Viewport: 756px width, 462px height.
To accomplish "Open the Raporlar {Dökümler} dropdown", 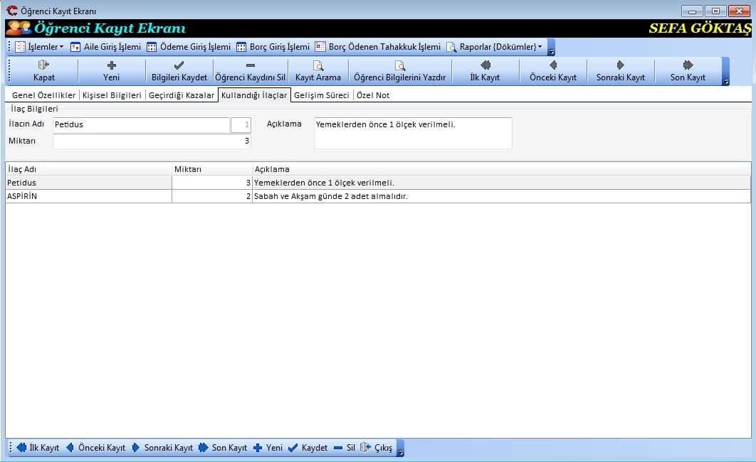I will 495,47.
